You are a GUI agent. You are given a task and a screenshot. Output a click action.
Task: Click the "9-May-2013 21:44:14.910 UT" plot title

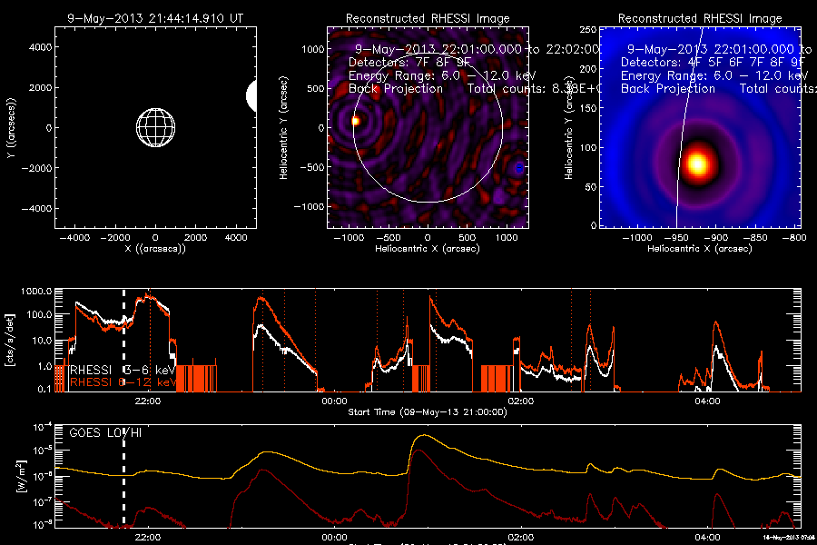tap(155, 18)
